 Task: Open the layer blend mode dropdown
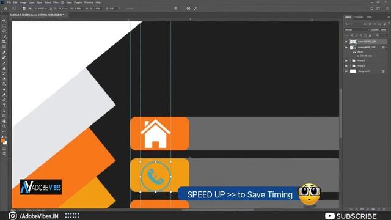(x=357, y=30)
